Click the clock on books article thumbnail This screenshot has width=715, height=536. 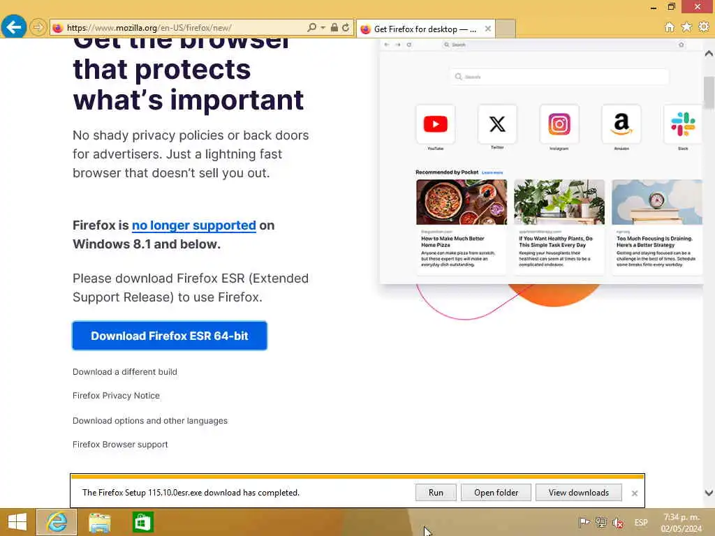tap(656, 202)
